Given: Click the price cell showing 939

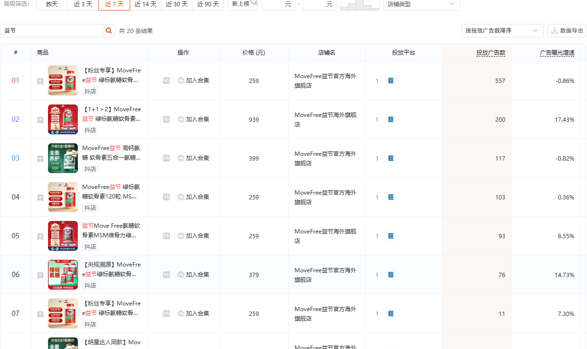Looking at the screenshot, I should tap(254, 120).
